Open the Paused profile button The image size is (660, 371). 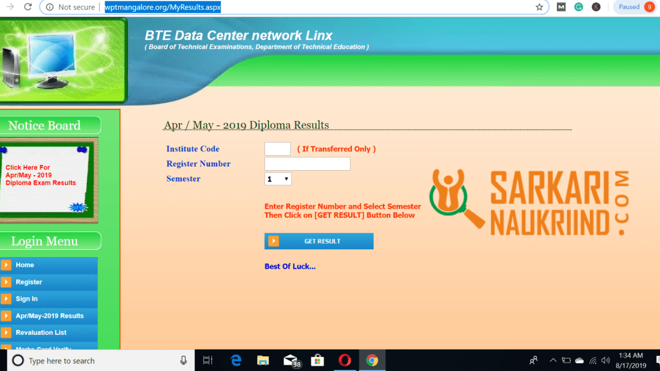pyautogui.click(x=636, y=6)
